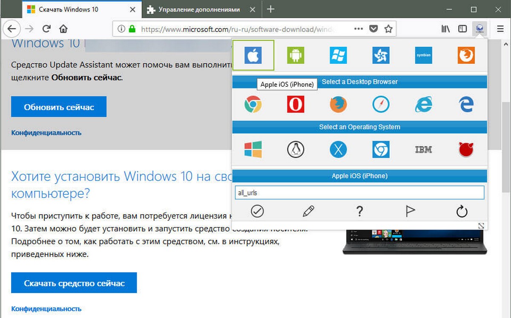The image size is (511, 318).
Task: Select the FreeBSD red devil icon
Action: [x=466, y=150]
